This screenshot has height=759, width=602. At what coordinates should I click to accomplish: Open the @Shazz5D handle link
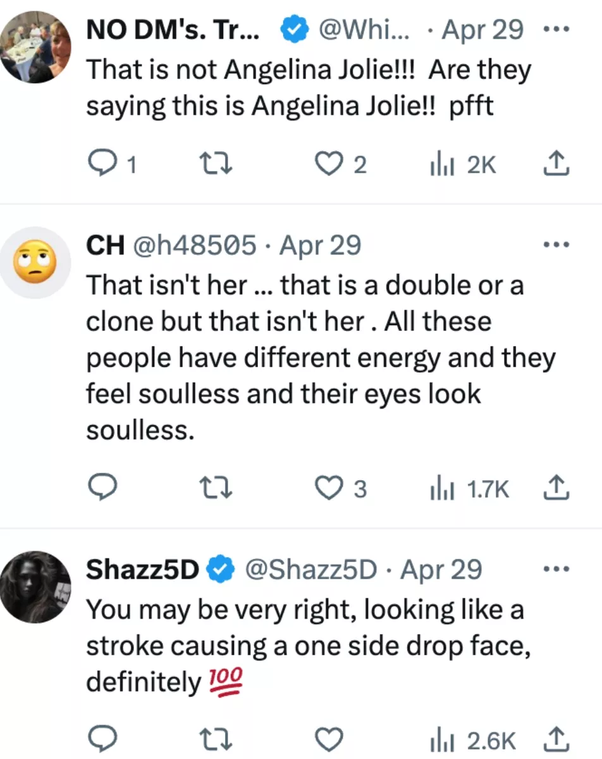point(310,570)
